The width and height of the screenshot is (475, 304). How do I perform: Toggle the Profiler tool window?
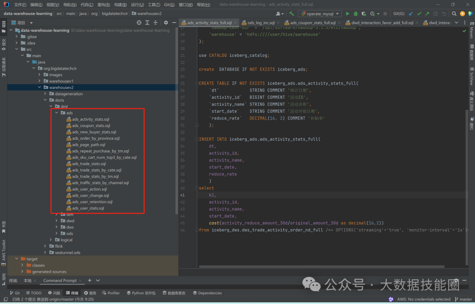pyautogui.click(x=110, y=293)
